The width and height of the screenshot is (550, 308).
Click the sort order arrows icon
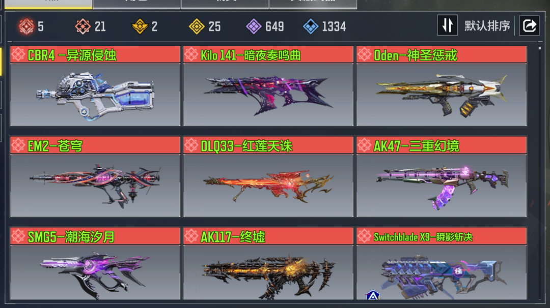(x=447, y=25)
